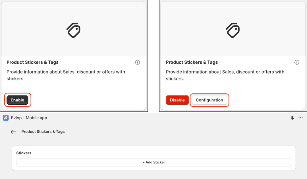
Task: Open the three-dot more options menu
Action: pos(300,118)
